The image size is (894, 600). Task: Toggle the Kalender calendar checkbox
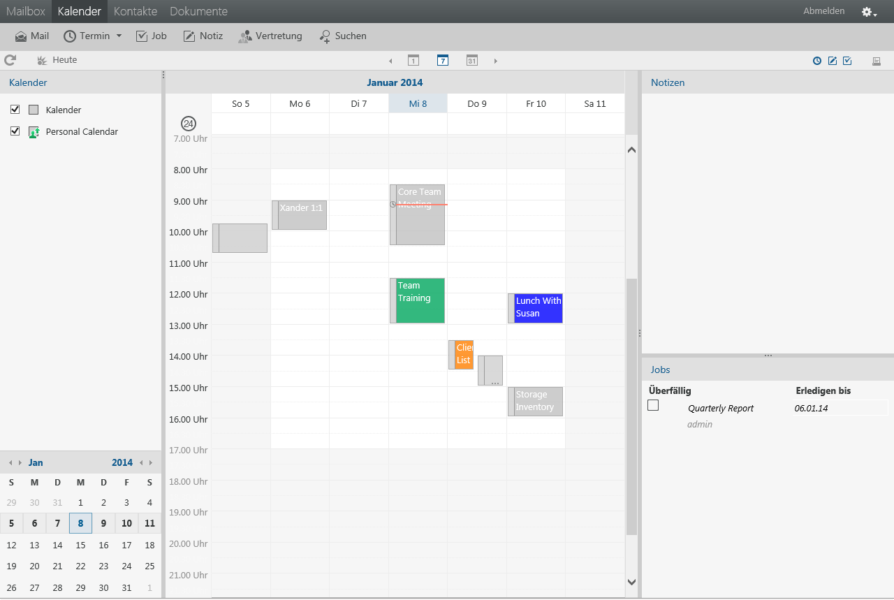click(x=15, y=110)
